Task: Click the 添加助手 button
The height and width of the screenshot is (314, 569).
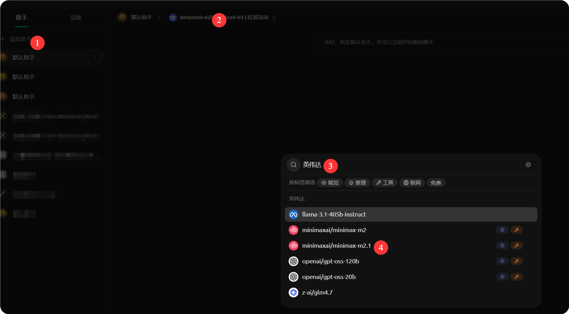Action: pos(19,39)
